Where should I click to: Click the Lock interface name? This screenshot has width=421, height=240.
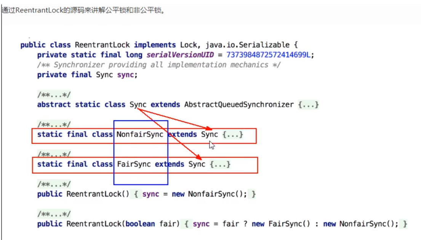coord(189,45)
